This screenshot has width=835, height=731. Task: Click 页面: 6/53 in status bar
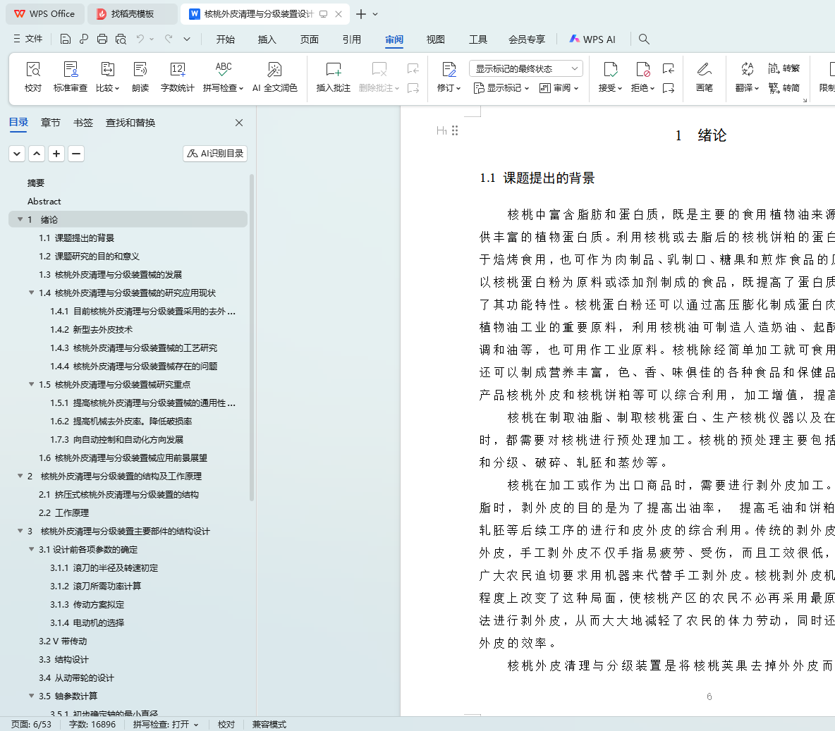[32, 725]
